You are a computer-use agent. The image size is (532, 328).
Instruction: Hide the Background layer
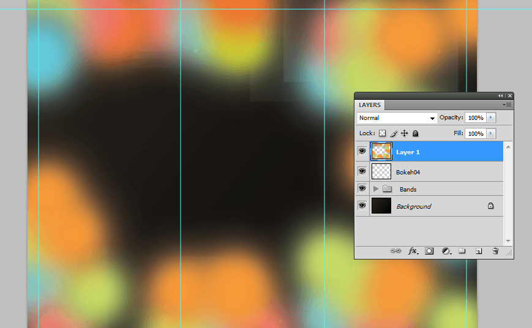[x=362, y=206]
